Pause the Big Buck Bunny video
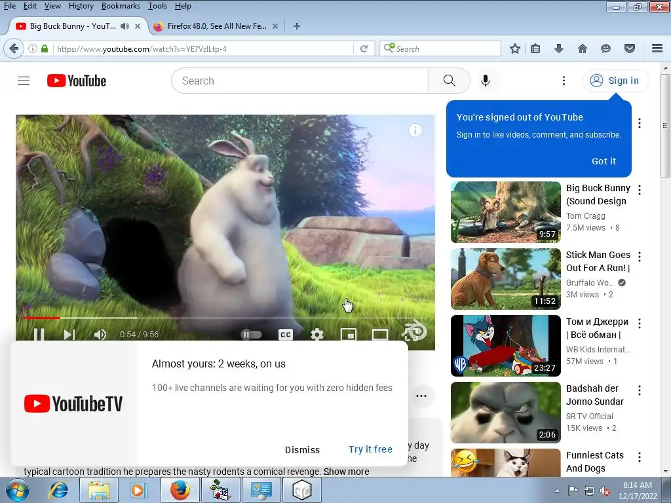 point(39,335)
